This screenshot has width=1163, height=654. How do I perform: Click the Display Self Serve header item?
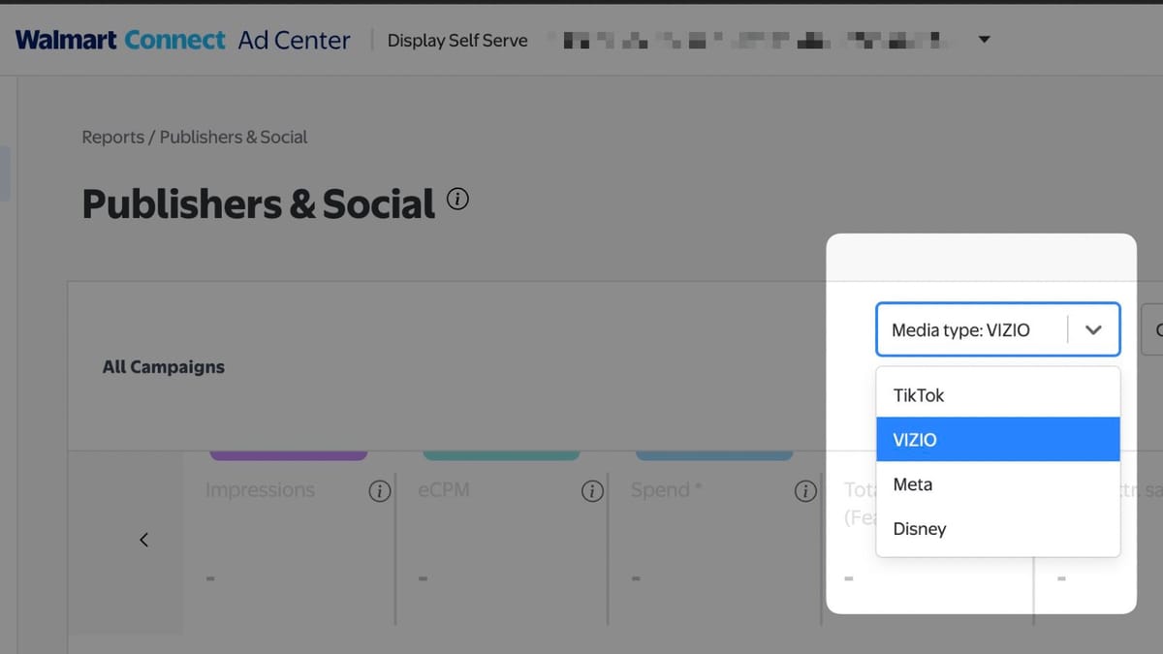tap(457, 40)
